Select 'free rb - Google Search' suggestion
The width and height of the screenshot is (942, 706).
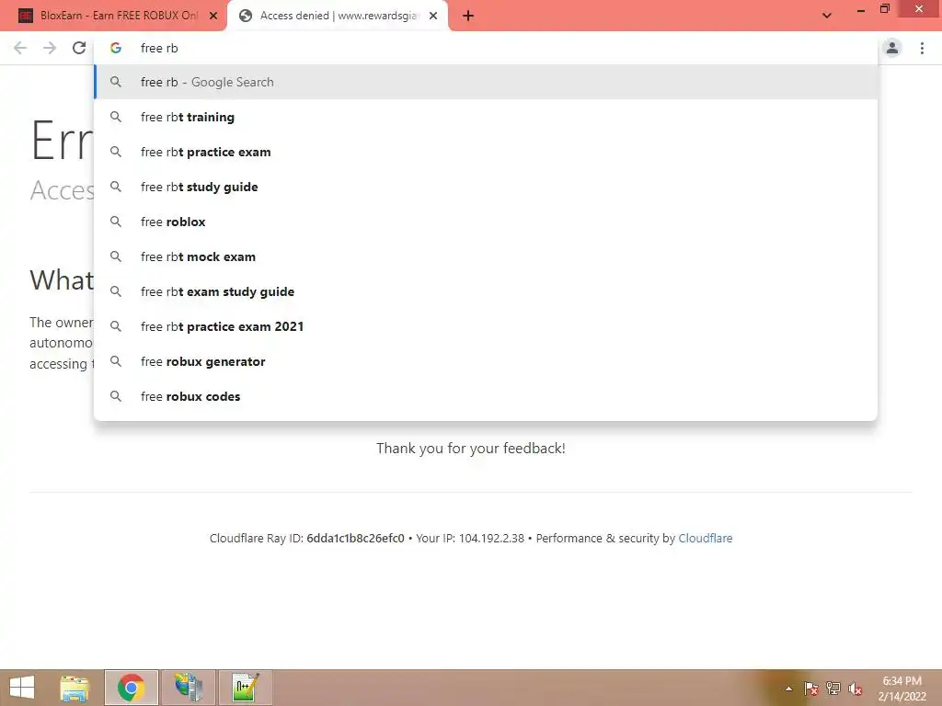click(486, 82)
